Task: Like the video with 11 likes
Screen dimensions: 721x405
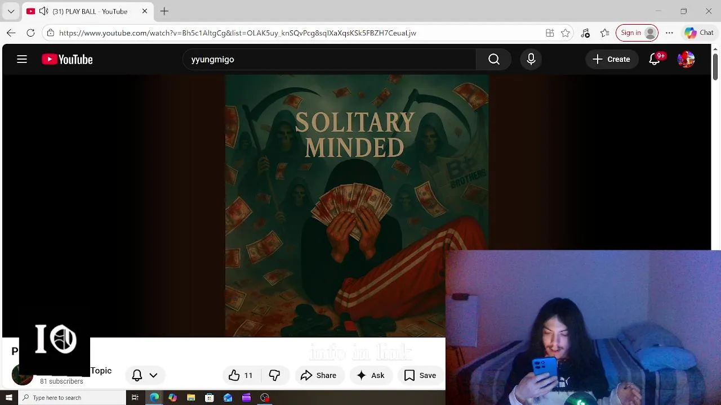Action: [x=241, y=375]
